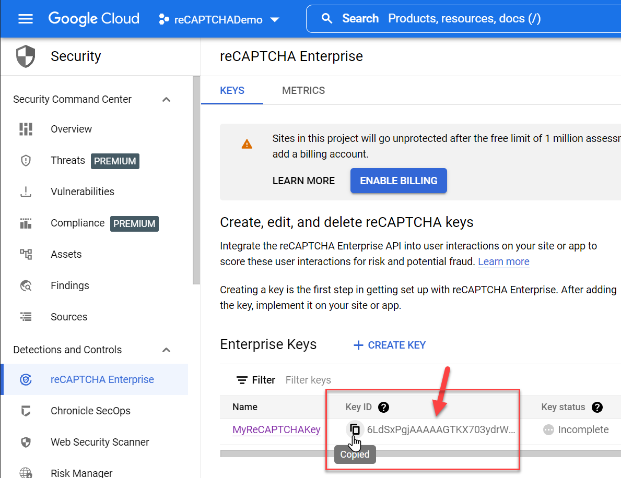621x478 pixels.
Task: Click the Risk Manager globe icon
Action: pos(26,473)
